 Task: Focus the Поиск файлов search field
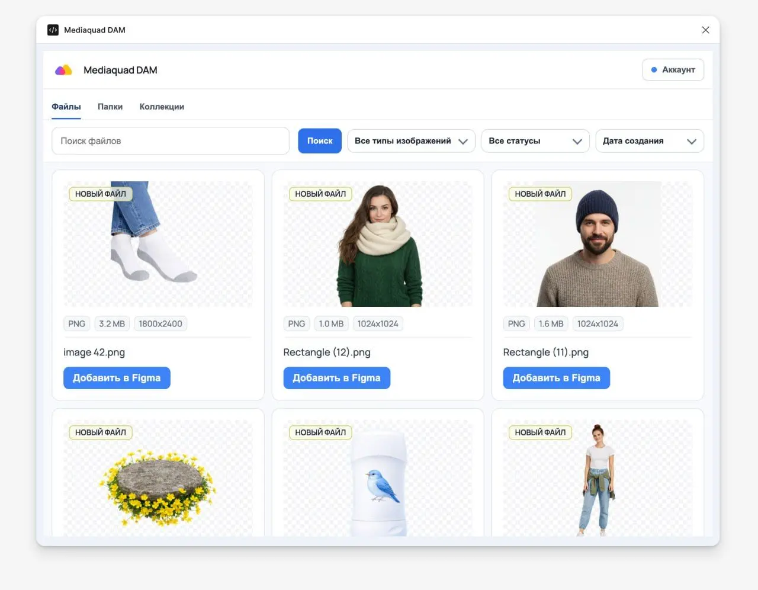171,141
